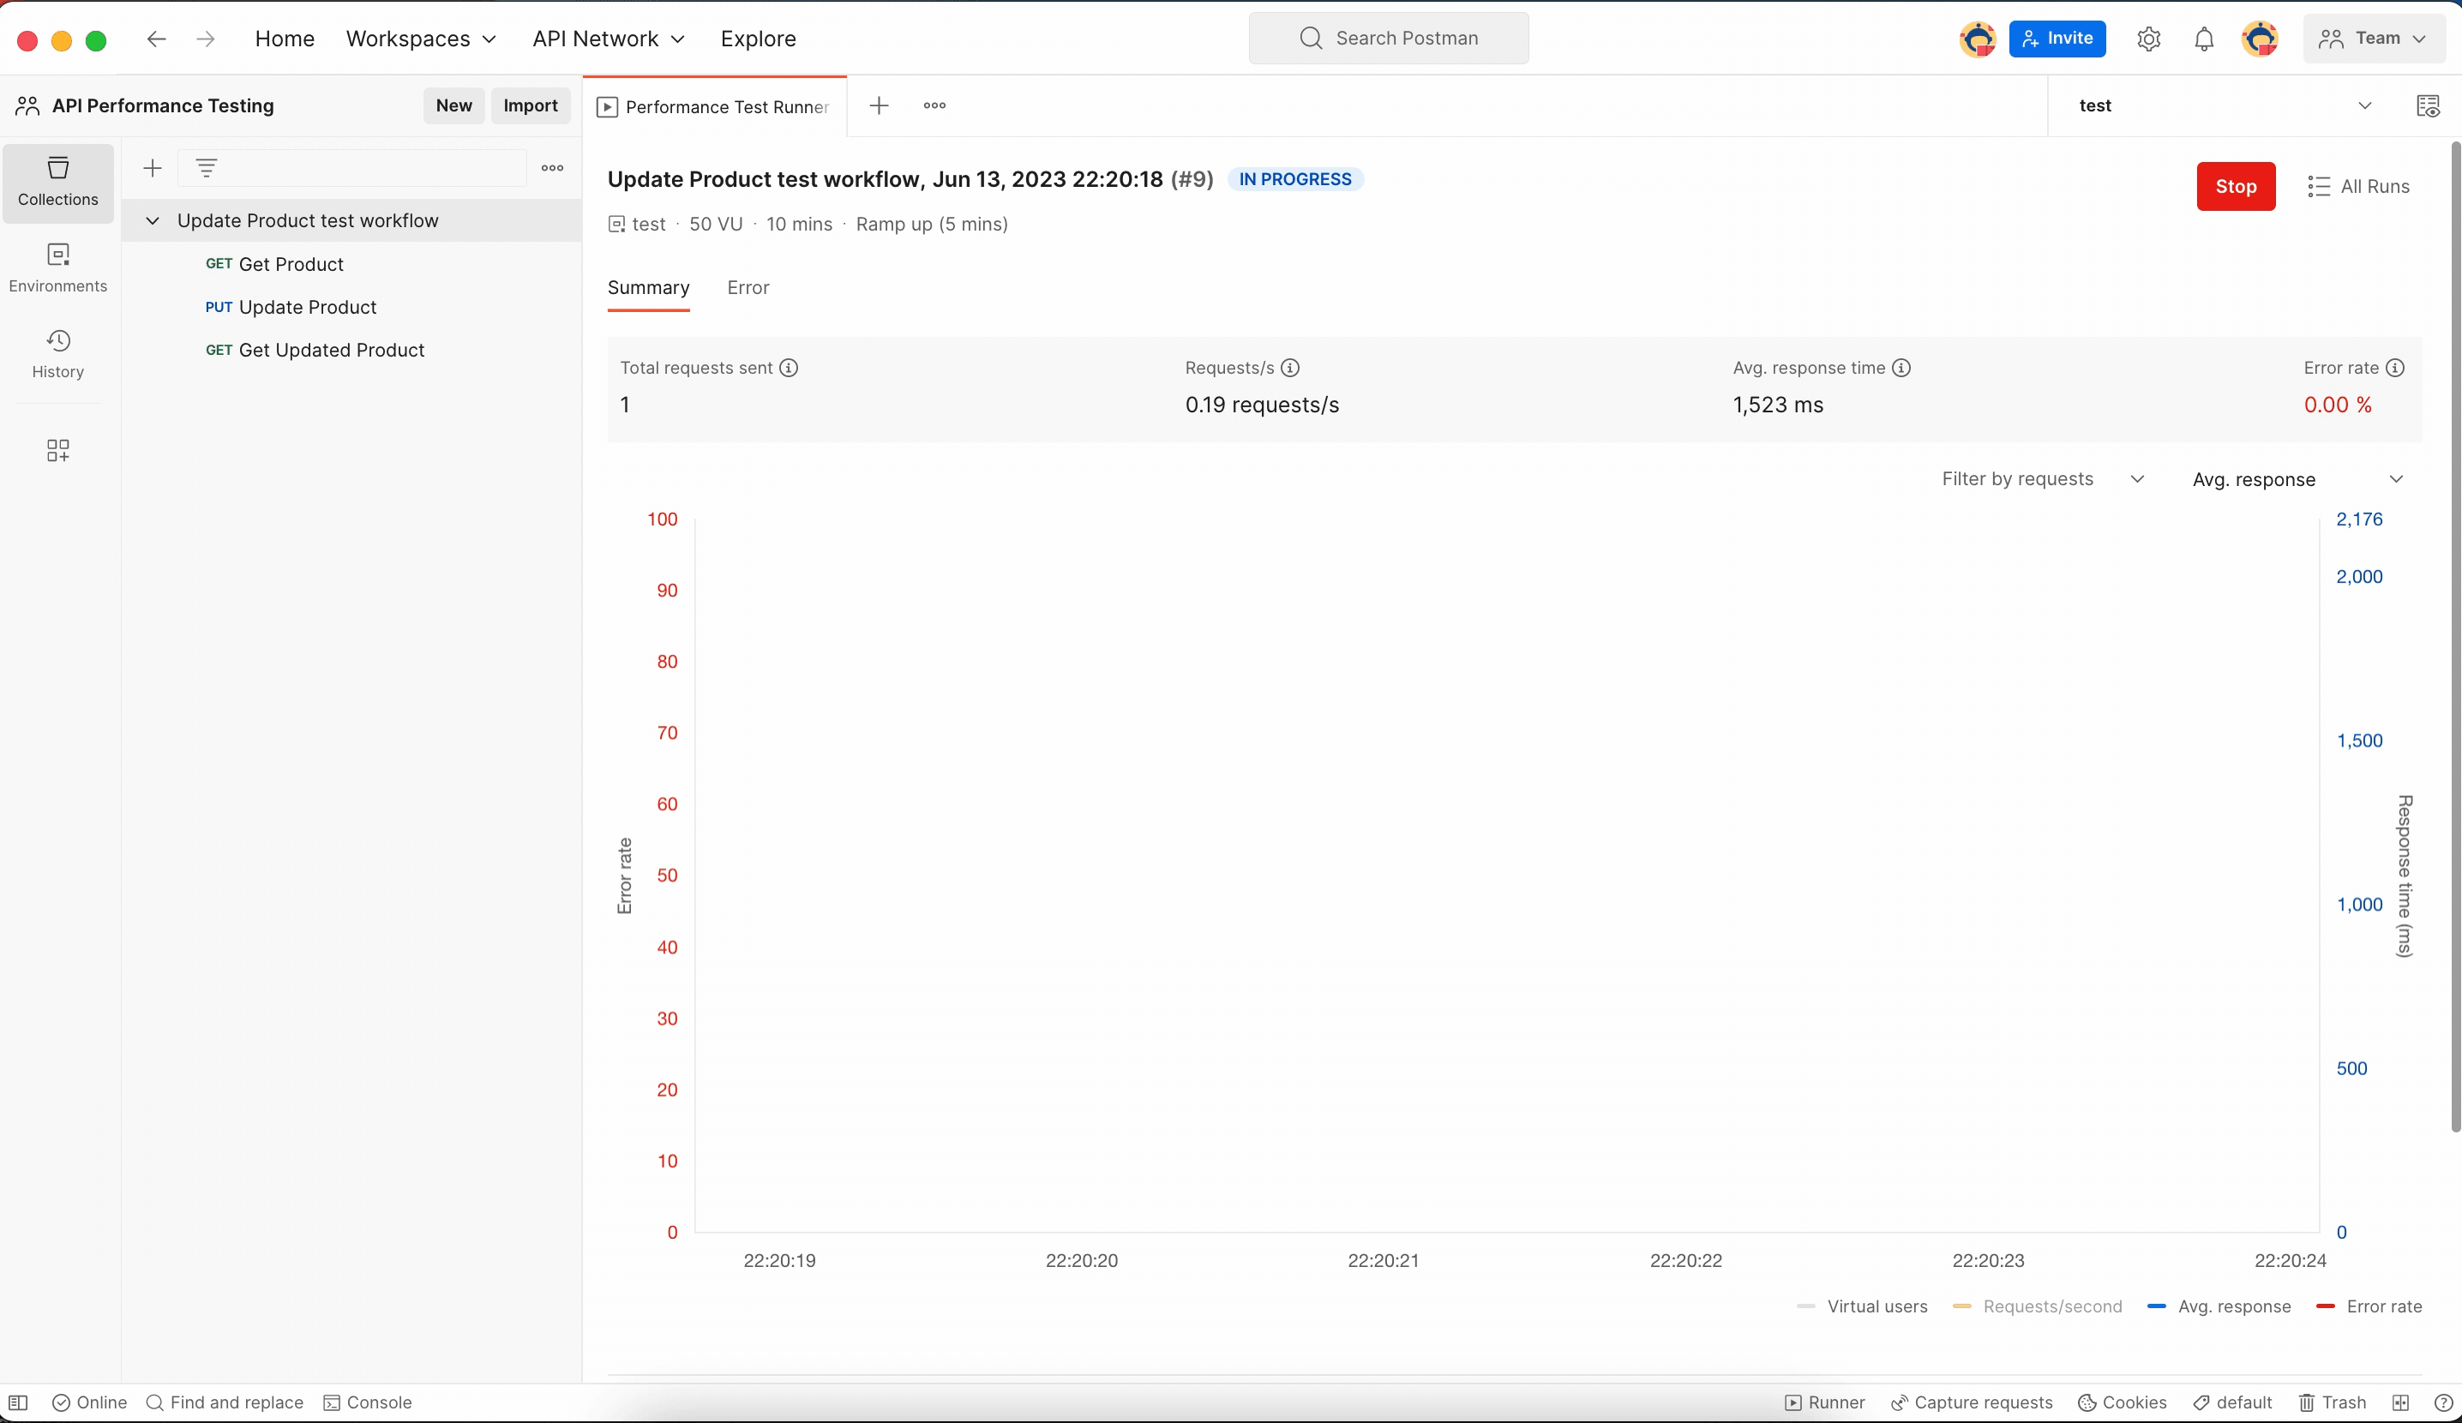Open the collections options three dots menu
Image resolution: width=2462 pixels, height=1423 pixels.
pos(552,168)
